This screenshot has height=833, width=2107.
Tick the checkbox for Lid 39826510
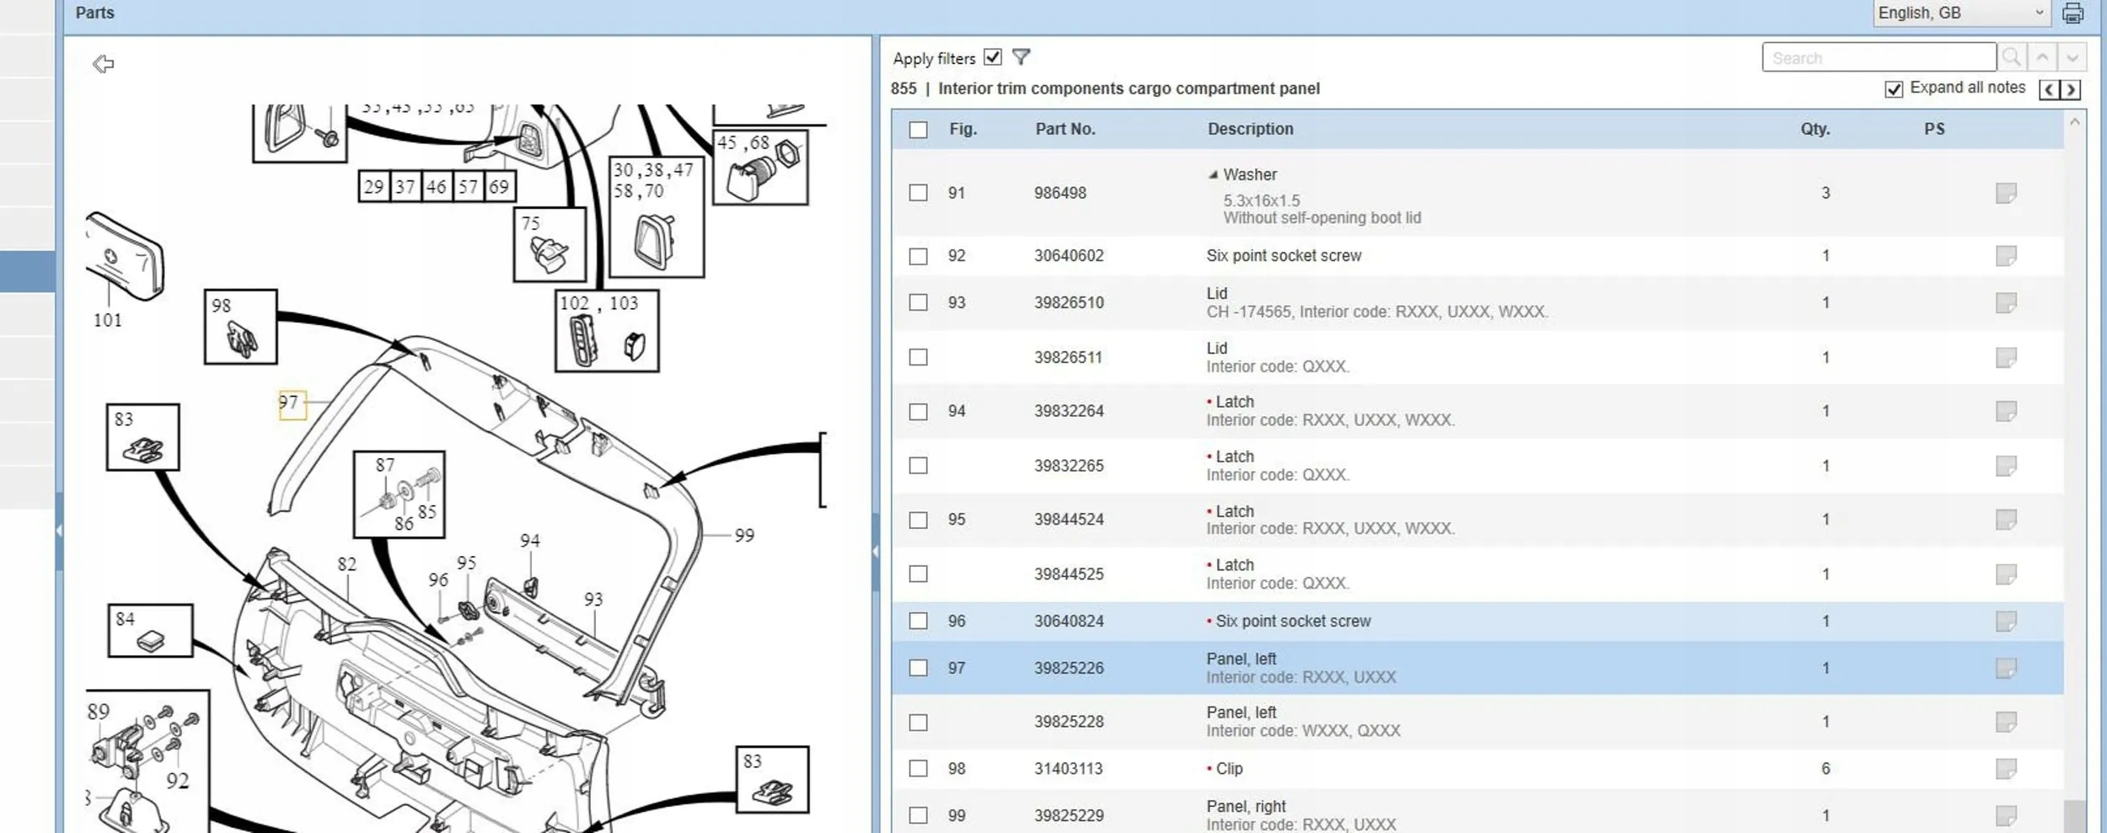(x=919, y=302)
